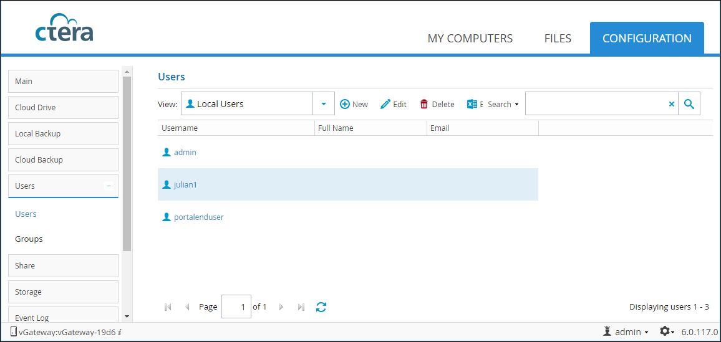Open the MY COMPUTERS tab
Viewport: 721px width, 342px height.
[470, 38]
